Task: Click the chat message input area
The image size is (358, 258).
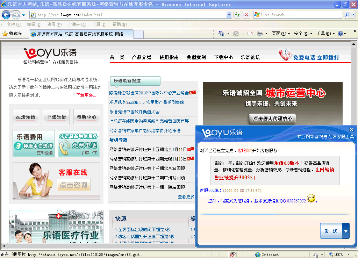Action: click(x=258, y=230)
